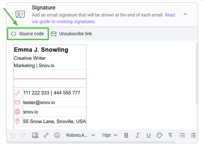Open the Roboto font family dropdown
This screenshot has height=145, width=203.
click(x=80, y=135)
